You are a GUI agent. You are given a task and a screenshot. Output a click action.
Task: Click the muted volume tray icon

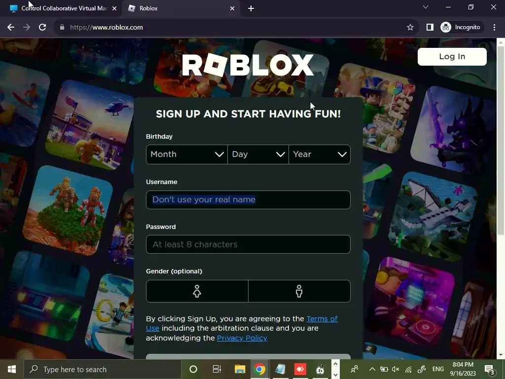coord(396,369)
